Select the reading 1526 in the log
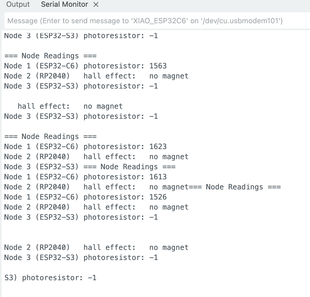 tap(159, 197)
